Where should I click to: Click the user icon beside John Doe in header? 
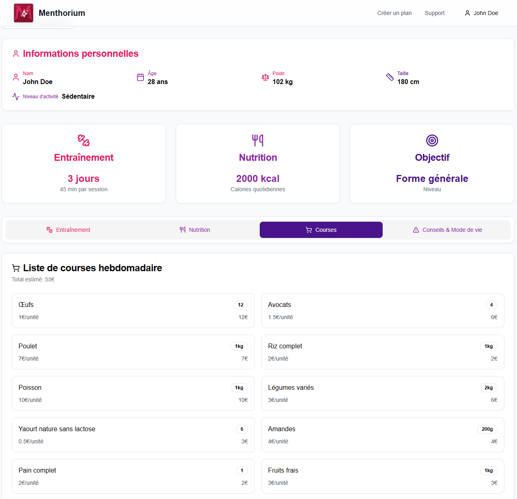(x=467, y=13)
